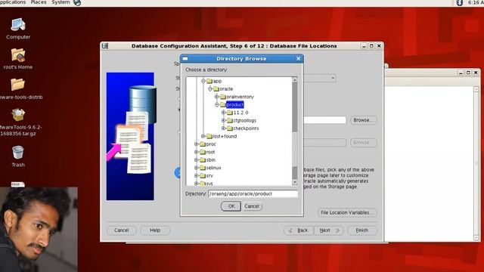Screen dimensions: 484x272
Task: Expand the srv tree node
Action: pos(197,175)
